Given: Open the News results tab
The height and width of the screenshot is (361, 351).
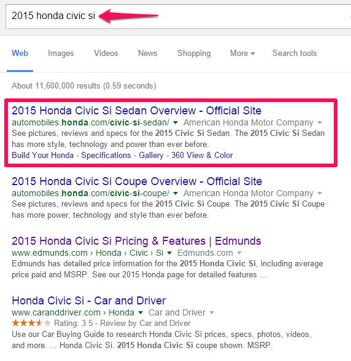Looking at the screenshot, I should pyautogui.click(x=148, y=53).
